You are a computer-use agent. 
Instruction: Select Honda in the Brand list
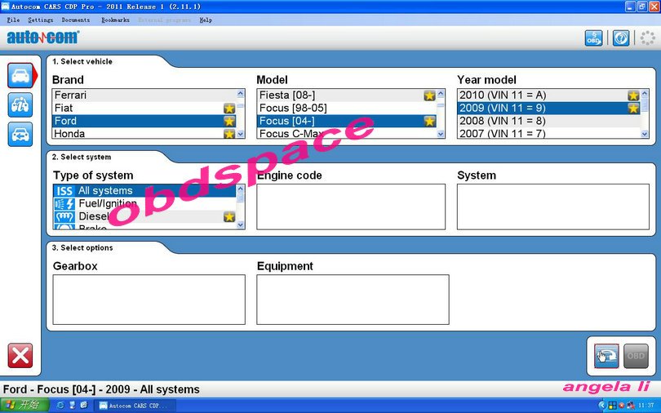pyautogui.click(x=144, y=134)
